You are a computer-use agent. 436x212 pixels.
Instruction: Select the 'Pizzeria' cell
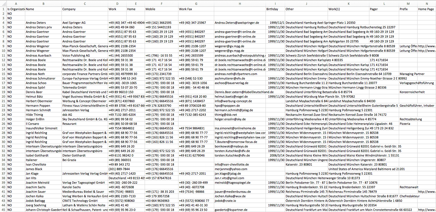408,124
